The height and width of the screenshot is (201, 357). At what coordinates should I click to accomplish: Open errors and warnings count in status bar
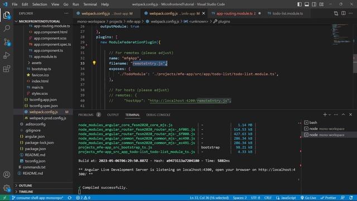click(83, 198)
